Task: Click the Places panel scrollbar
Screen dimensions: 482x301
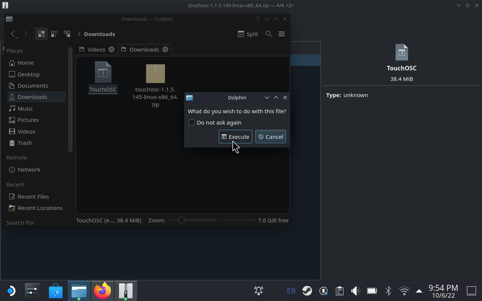Action: pos(70,100)
